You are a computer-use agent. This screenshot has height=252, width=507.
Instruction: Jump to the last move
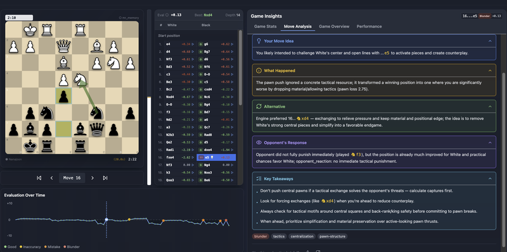point(105,178)
